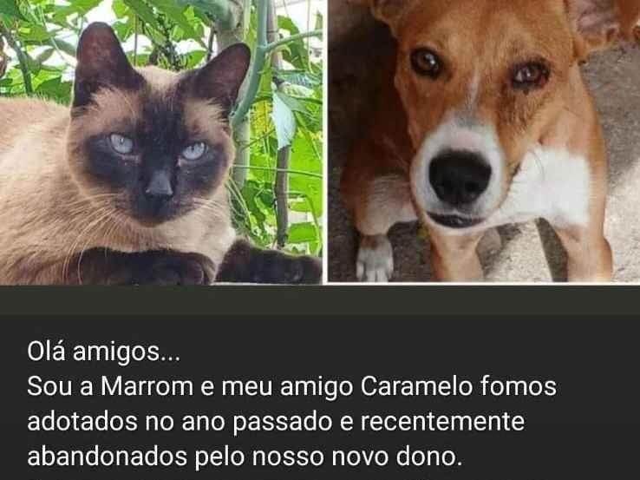
Task: Open the Siamese cat photo
Action: tap(161, 141)
